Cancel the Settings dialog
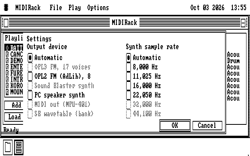 (x=207, y=126)
